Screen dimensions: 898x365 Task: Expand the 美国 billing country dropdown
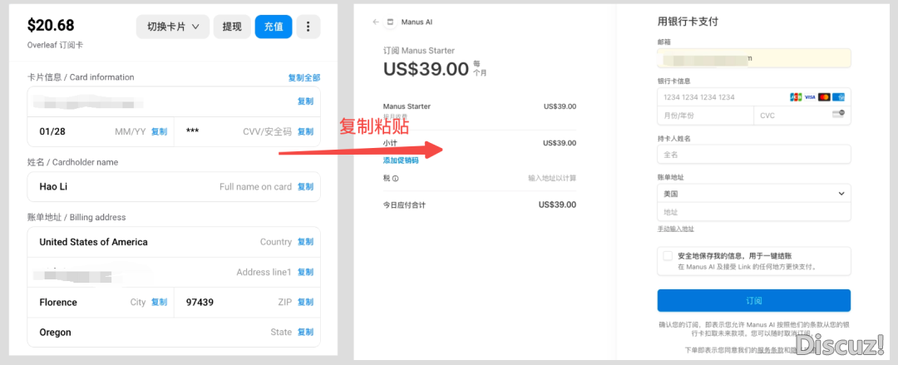click(x=753, y=194)
